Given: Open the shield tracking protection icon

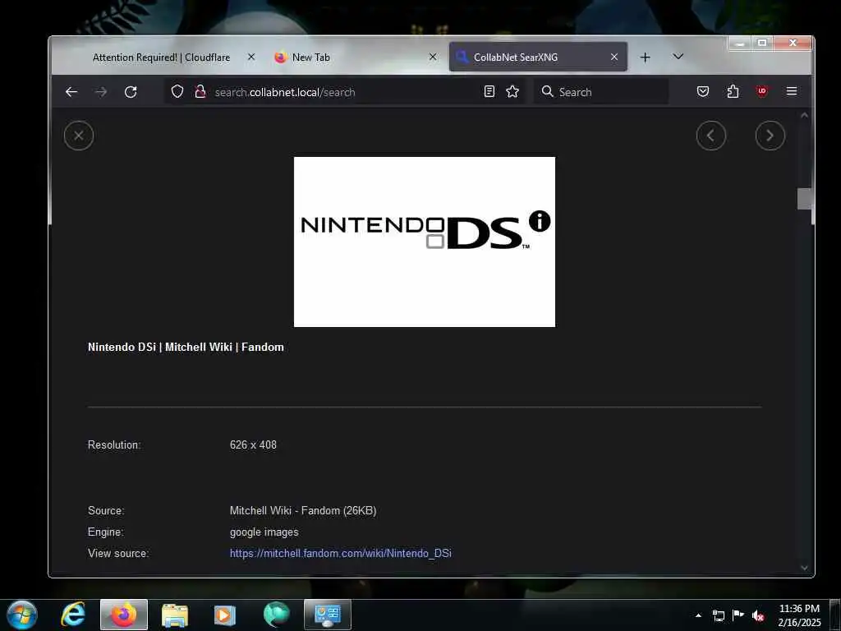Looking at the screenshot, I should pyautogui.click(x=177, y=92).
